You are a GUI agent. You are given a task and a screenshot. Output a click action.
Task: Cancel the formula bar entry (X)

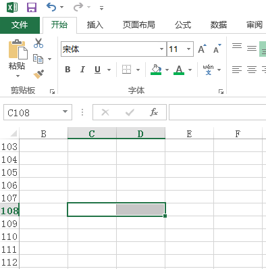point(105,112)
